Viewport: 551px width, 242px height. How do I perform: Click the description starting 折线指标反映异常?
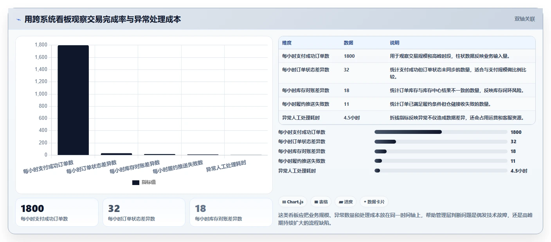[x=457, y=117]
